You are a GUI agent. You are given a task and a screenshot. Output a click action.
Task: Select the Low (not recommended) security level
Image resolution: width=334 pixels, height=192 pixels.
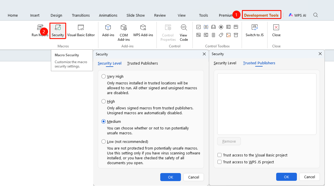pyautogui.click(x=104, y=142)
